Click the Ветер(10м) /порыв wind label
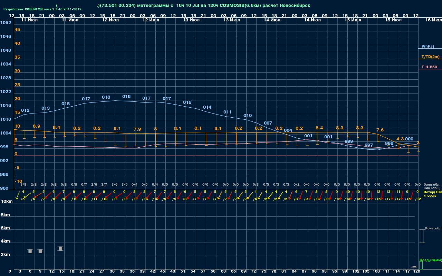 432,194
